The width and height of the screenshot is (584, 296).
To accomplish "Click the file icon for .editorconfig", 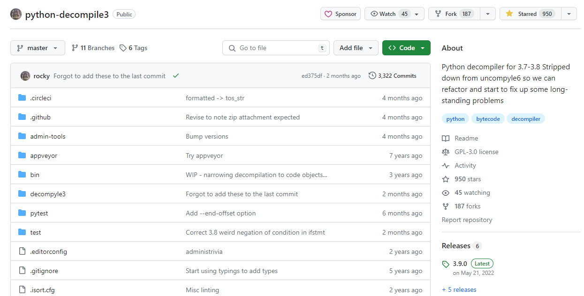I will pos(22,252).
